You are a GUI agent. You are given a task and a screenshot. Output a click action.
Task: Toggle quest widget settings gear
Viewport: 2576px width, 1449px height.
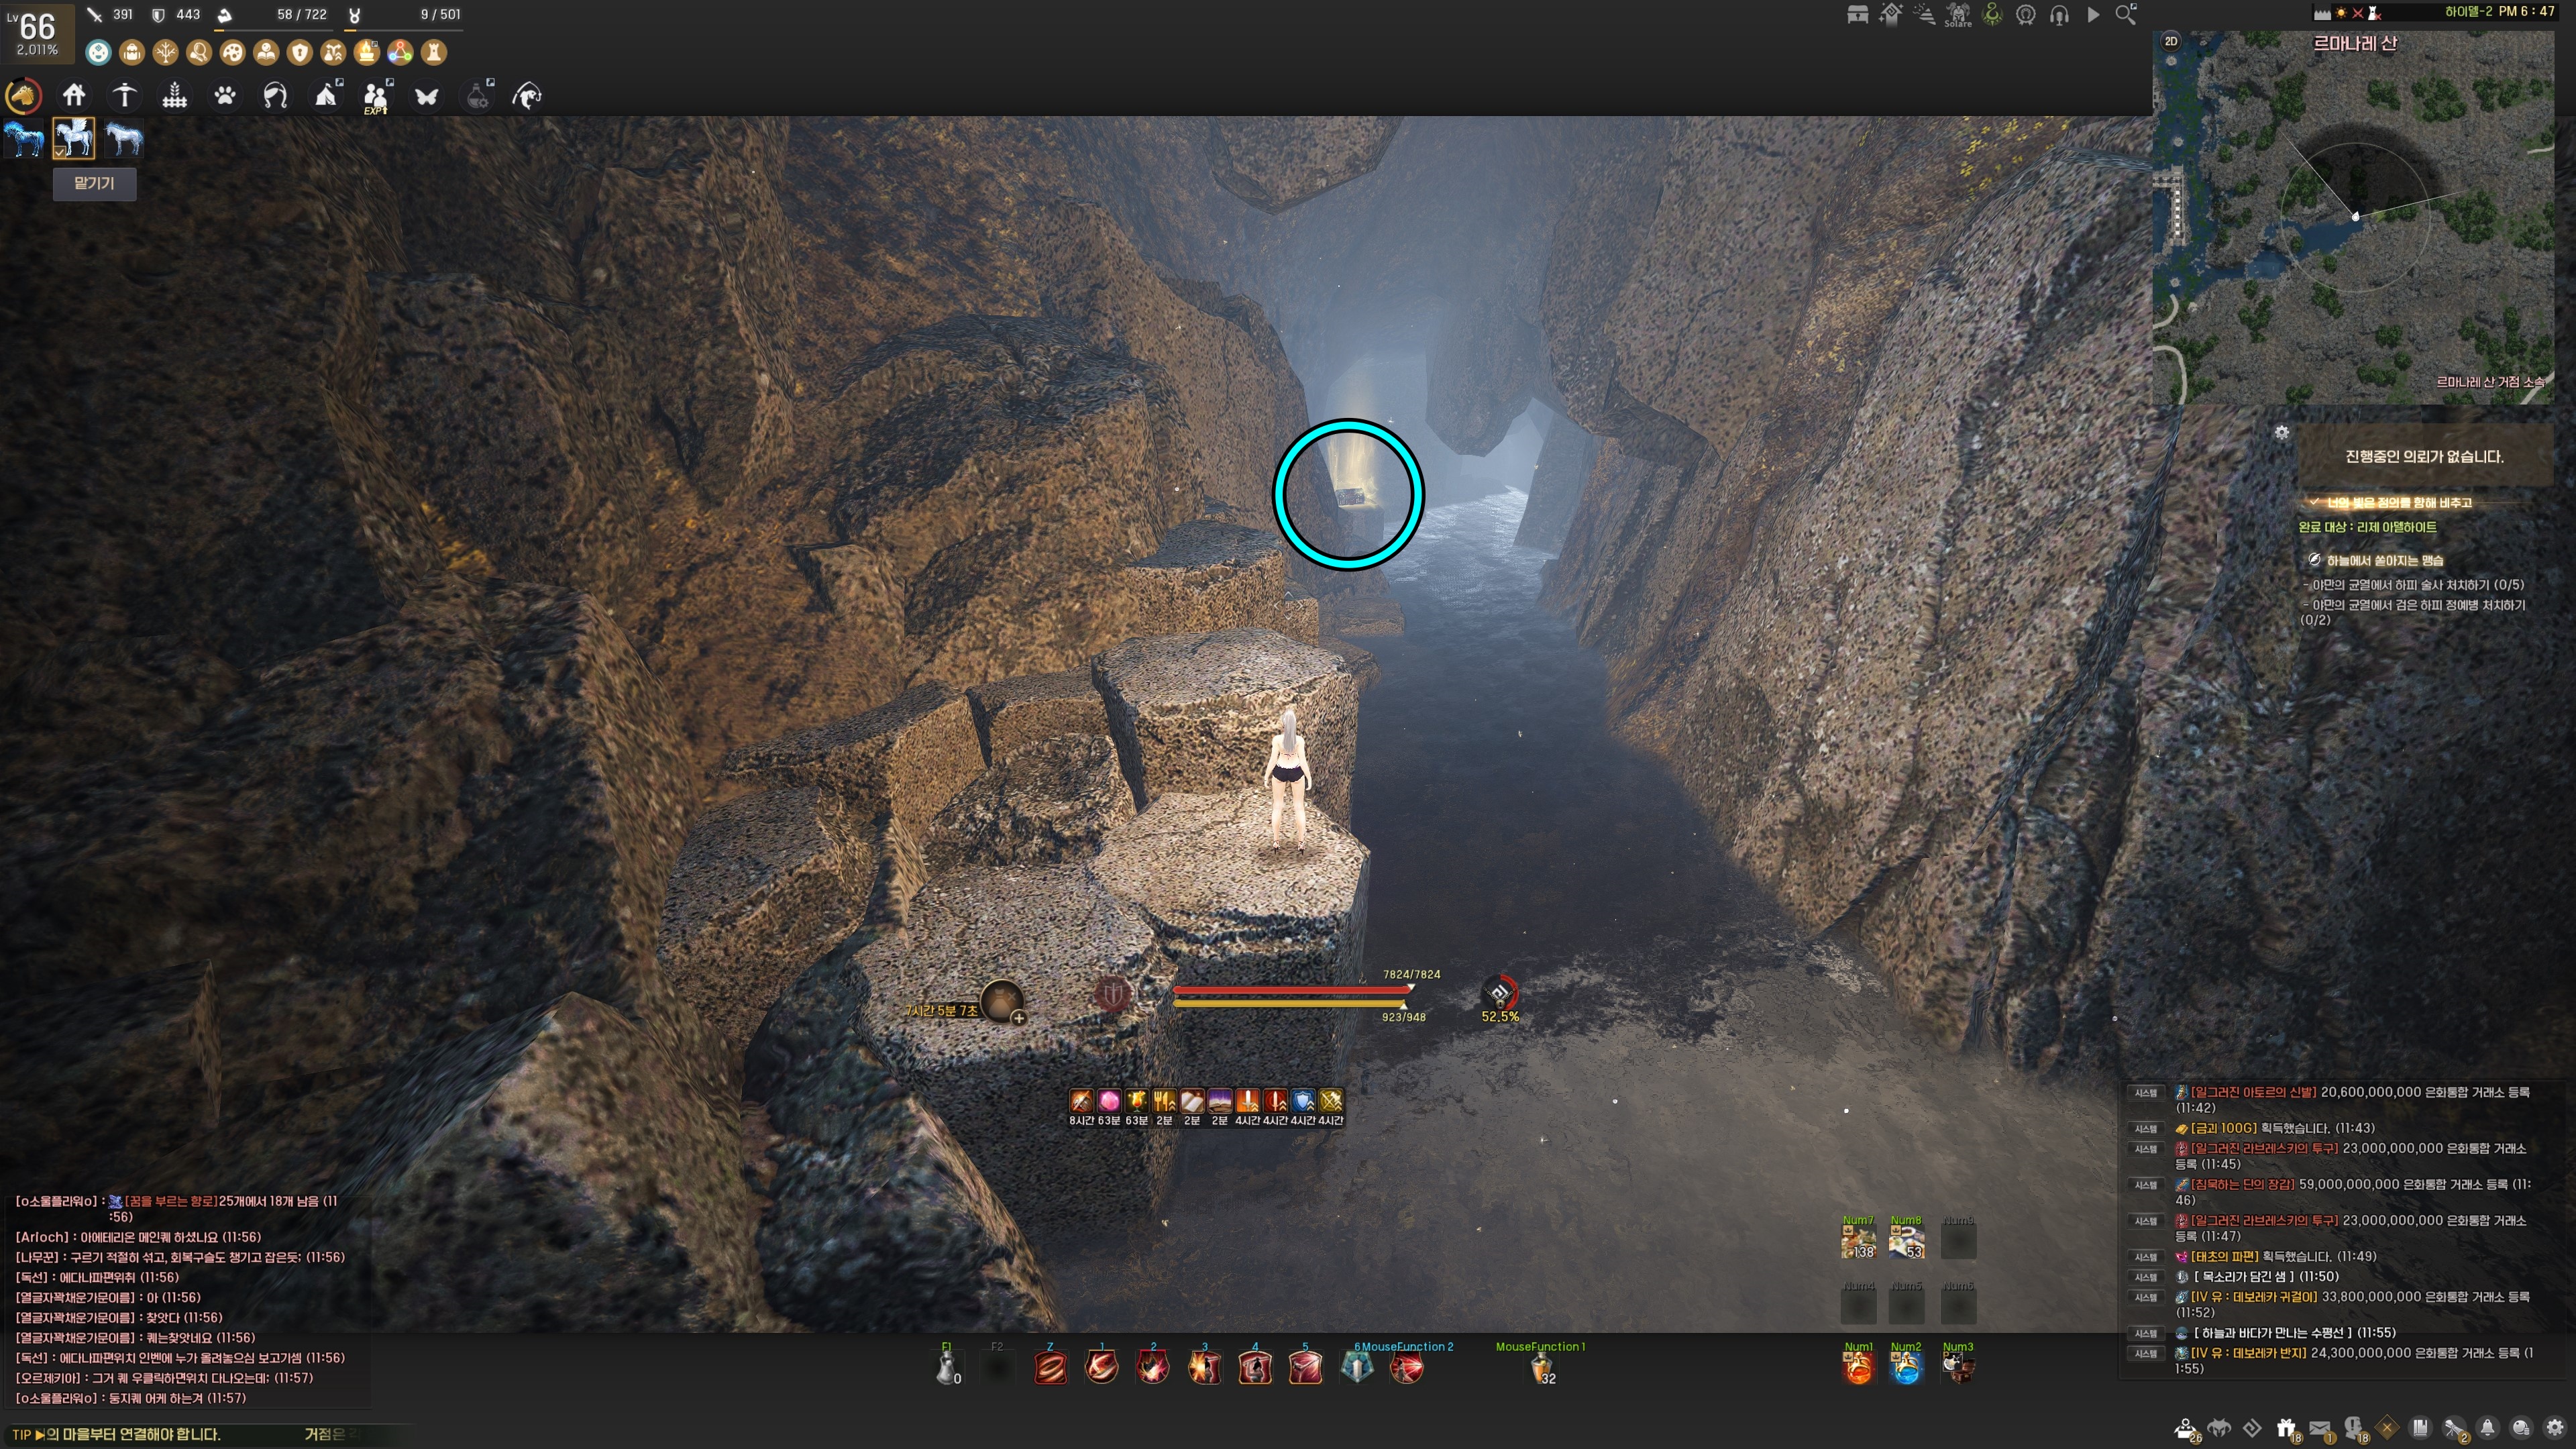point(2281,432)
